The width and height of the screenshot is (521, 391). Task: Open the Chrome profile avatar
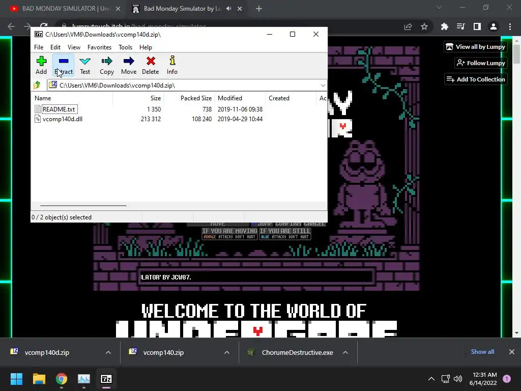[x=494, y=26]
